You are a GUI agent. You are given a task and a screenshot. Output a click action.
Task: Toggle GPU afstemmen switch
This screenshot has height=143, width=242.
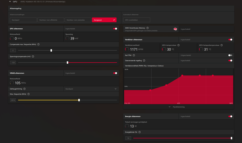115,29
